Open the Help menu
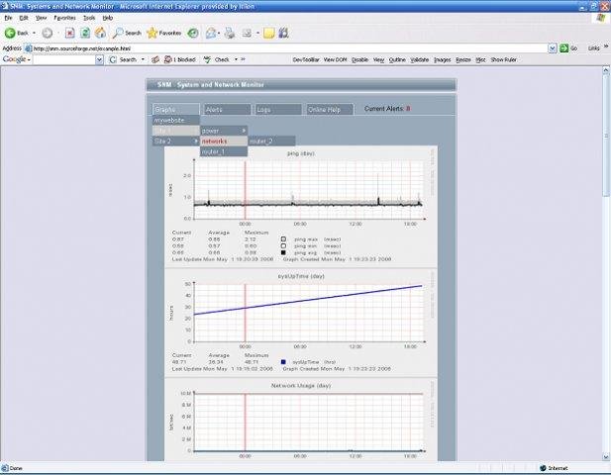 click(108, 18)
